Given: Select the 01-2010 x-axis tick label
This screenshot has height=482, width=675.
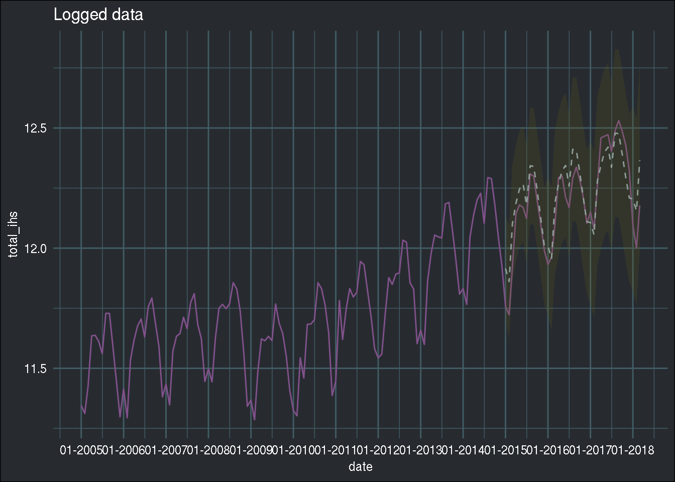Looking at the screenshot, I should tap(293, 450).
